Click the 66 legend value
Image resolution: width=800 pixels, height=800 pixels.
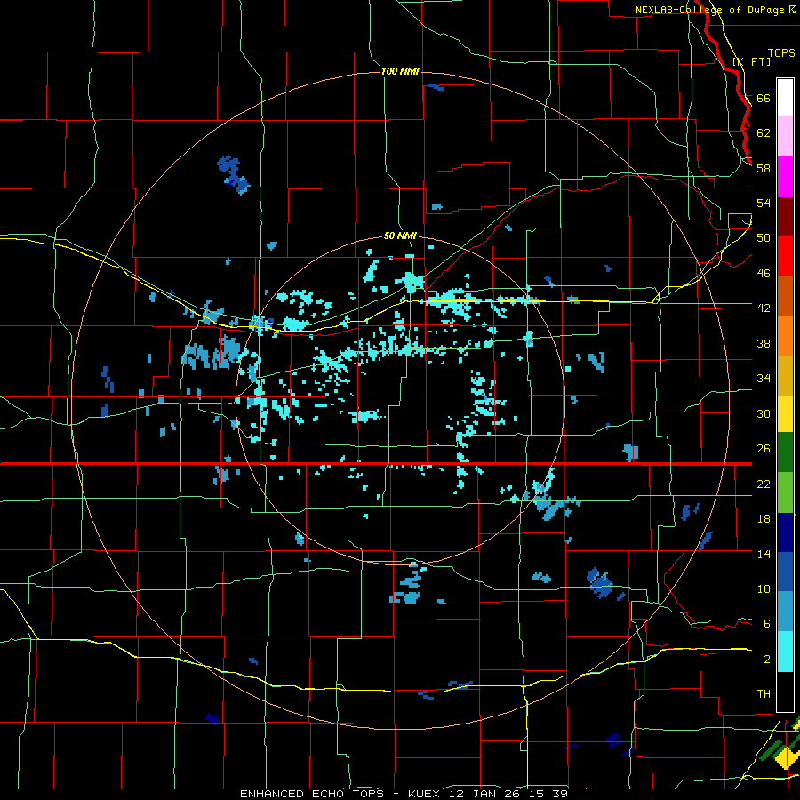[x=764, y=98]
